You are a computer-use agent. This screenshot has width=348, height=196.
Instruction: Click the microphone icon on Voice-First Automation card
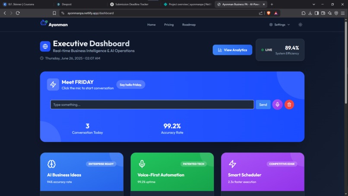point(142,164)
